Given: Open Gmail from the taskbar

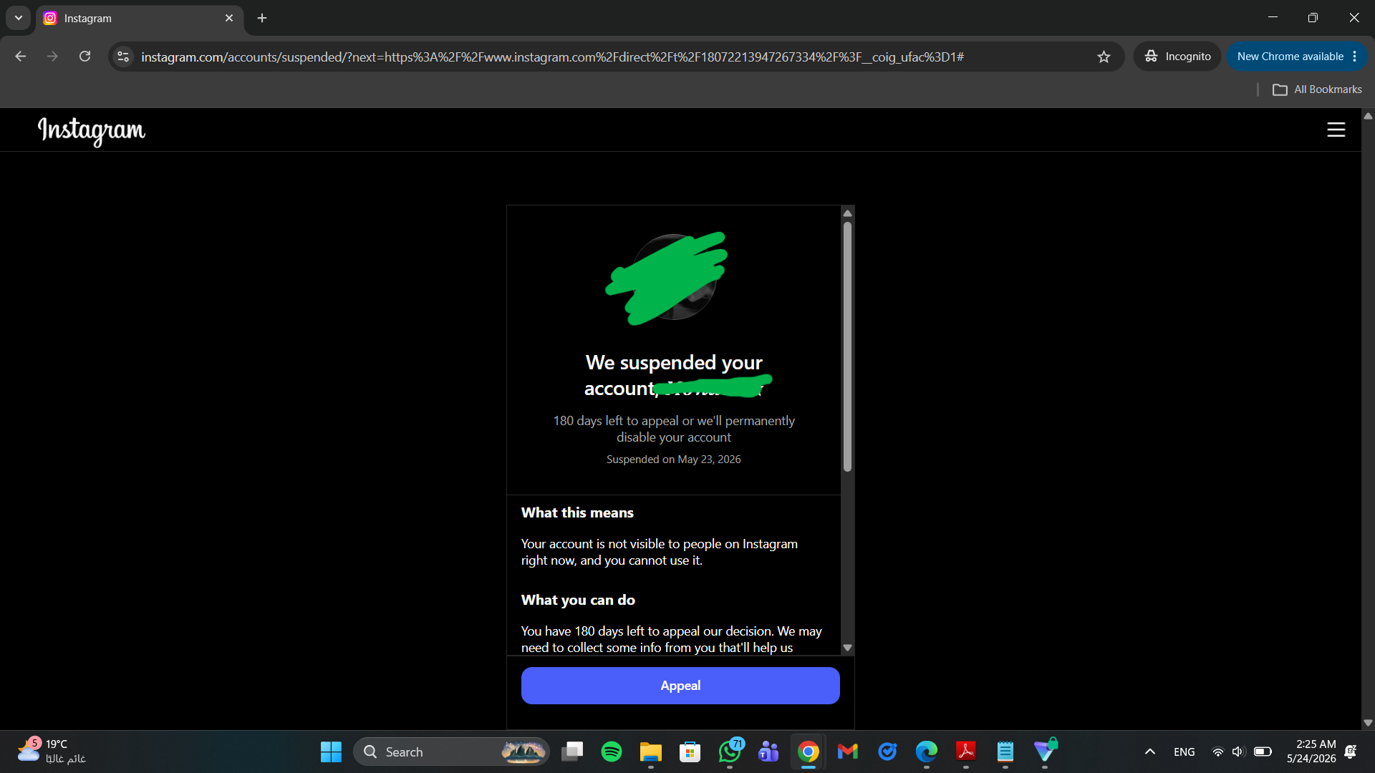Looking at the screenshot, I should (x=848, y=752).
